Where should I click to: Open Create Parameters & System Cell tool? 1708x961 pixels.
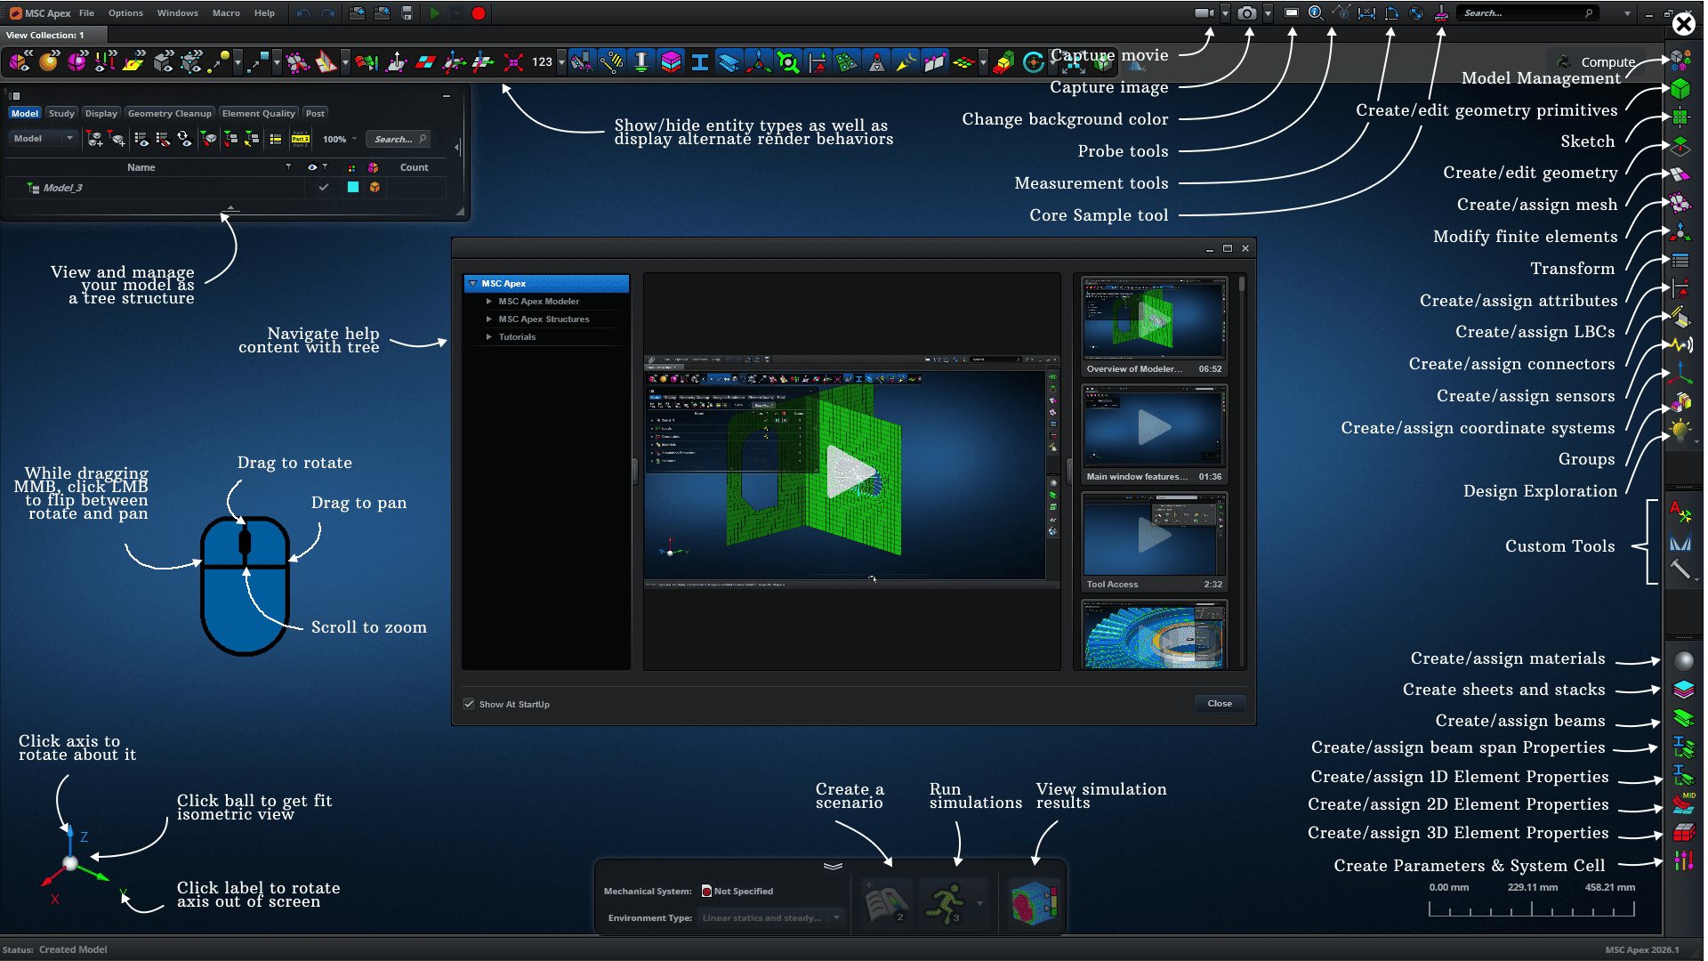(1683, 861)
